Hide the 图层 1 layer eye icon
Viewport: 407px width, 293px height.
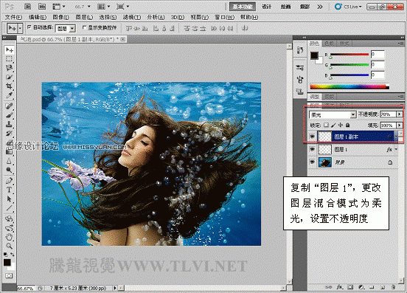pyautogui.click(x=313, y=149)
